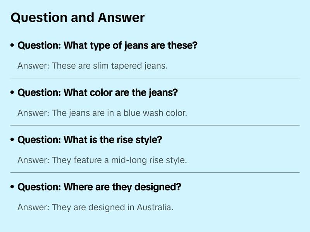Screen dimensions: 310x232
Task: Select the question "What type of jeans are these?"
Action: pos(108,46)
